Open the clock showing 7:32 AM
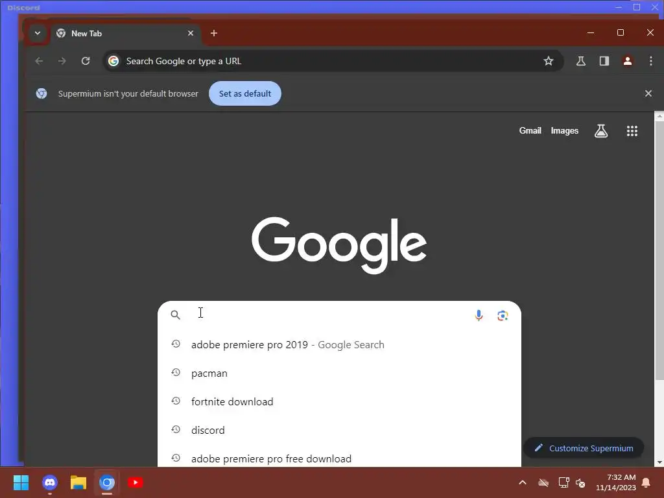664x498 pixels. (616, 482)
